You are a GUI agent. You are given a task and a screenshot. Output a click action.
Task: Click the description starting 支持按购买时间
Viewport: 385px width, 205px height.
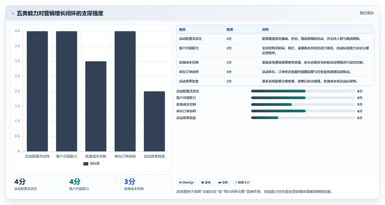coord(315,51)
